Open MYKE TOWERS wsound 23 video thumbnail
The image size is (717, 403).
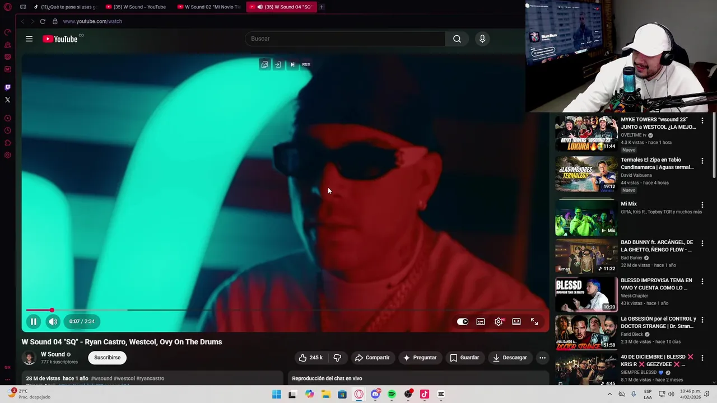(586, 133)
